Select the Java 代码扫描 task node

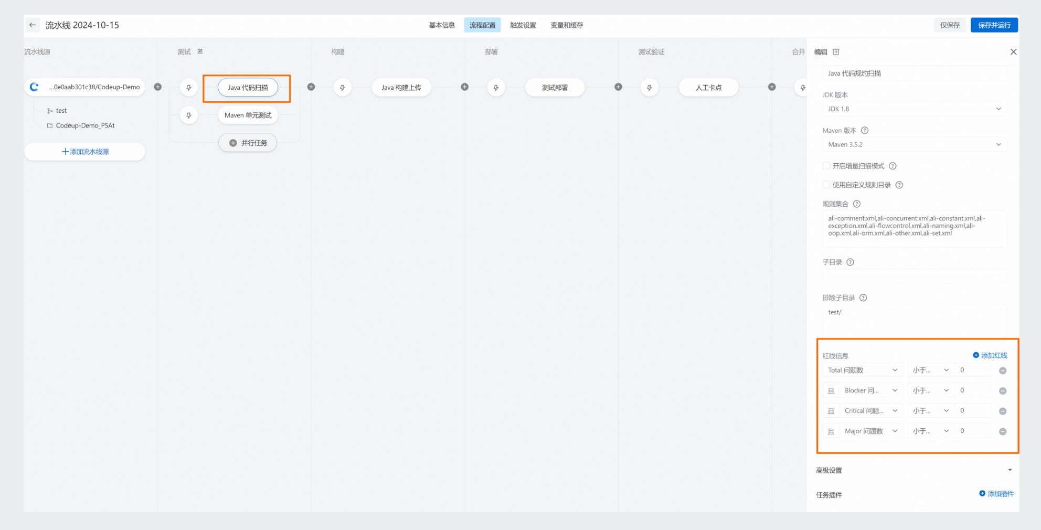pos(248,88)
